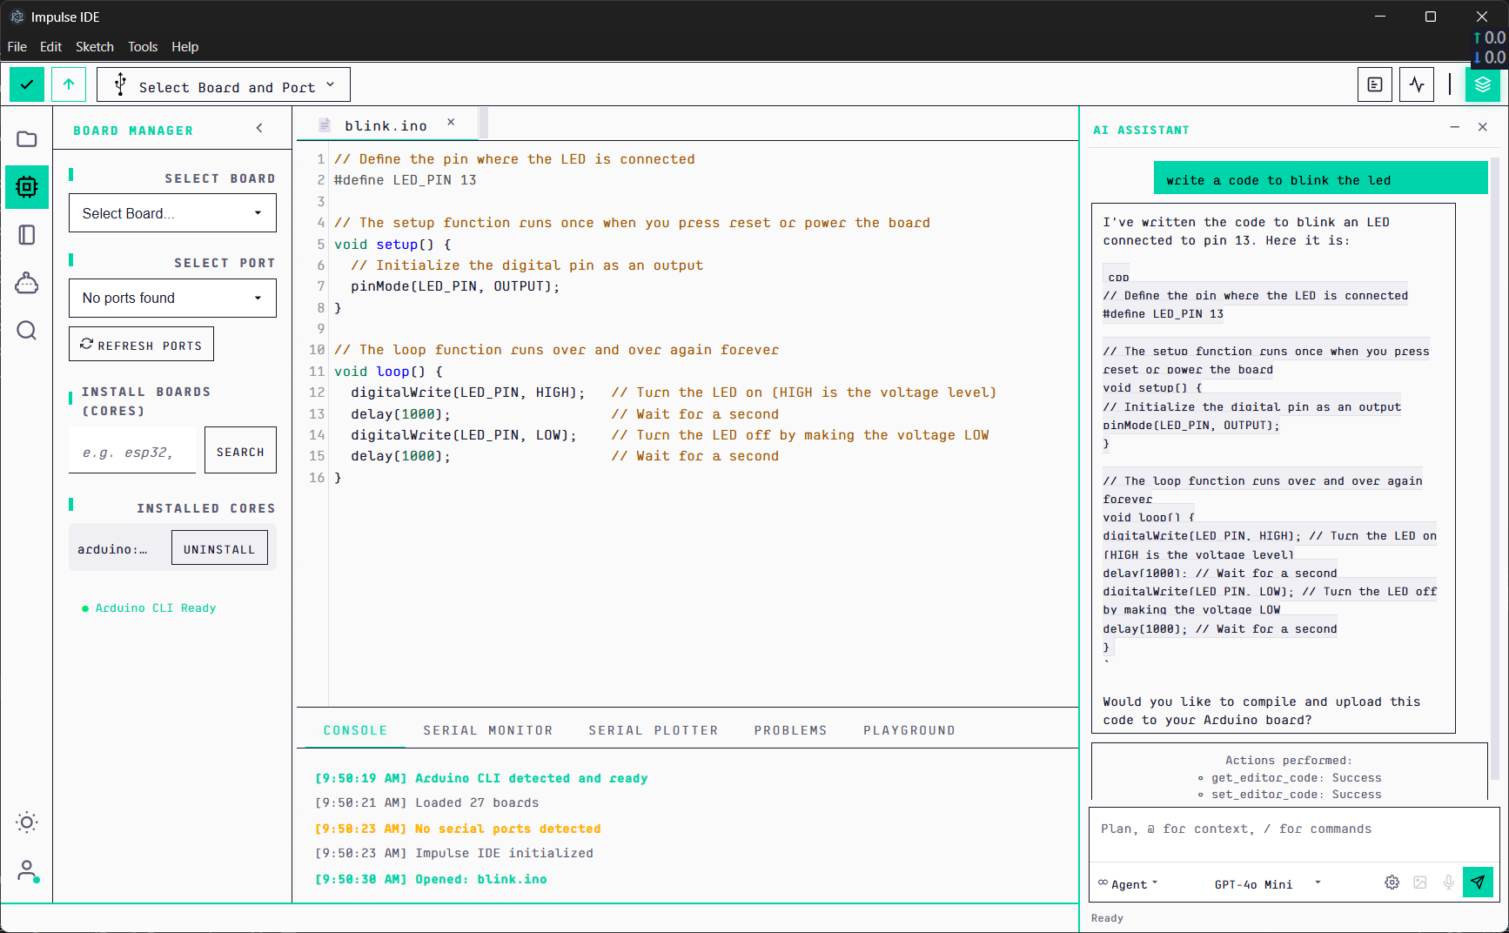
Task: Switch to the blink.ino editor tab
Action: [x=386, y=126]
